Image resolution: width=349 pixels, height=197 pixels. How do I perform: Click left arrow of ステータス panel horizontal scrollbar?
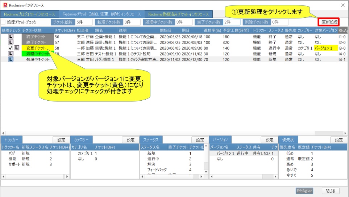click(142, 176)
